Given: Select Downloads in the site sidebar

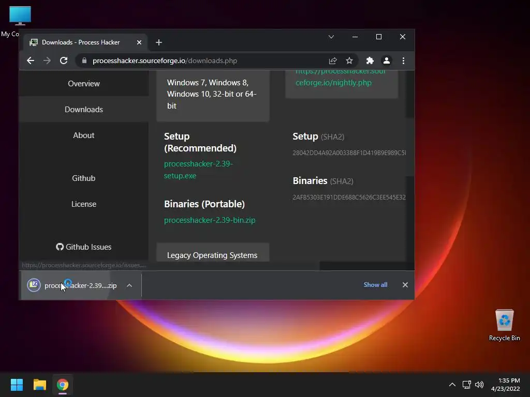Looking at the screenshot, I should pos(84,110).
